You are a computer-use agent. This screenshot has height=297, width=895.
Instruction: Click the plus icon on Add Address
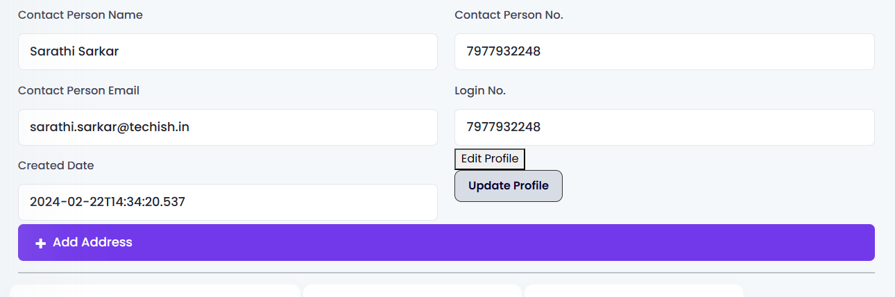pos(41,243)
